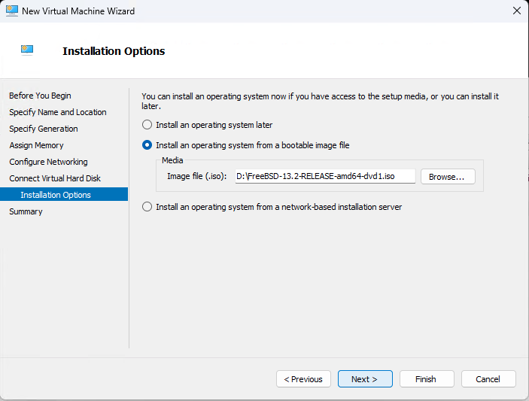Cancel the wizard
The height and width of the screenshot is (401, 529).
pos(488,379)
